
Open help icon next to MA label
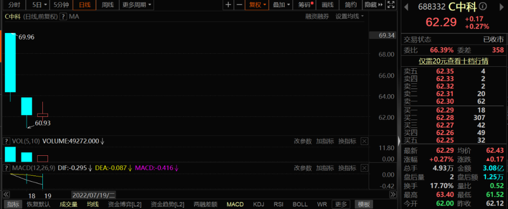click(x=63, y=16)
